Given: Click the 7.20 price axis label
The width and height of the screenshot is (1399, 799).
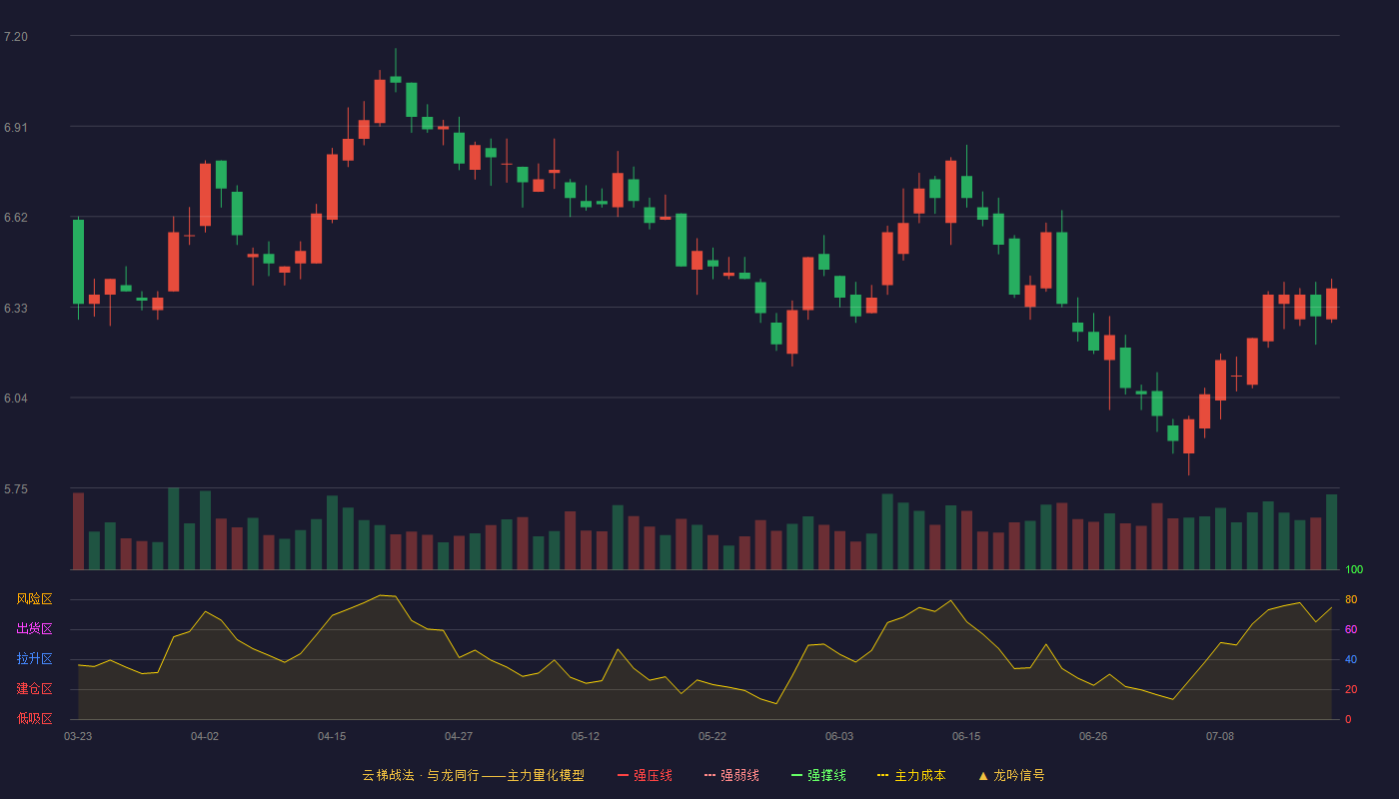Looking at the screenshot, I should coord(16,37).
